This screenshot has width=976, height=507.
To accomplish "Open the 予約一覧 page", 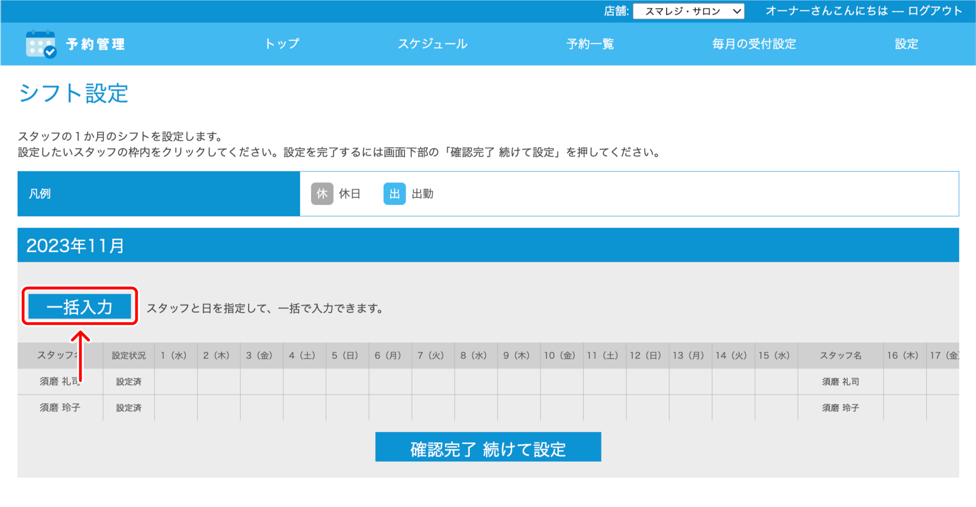I will (590, 44).
